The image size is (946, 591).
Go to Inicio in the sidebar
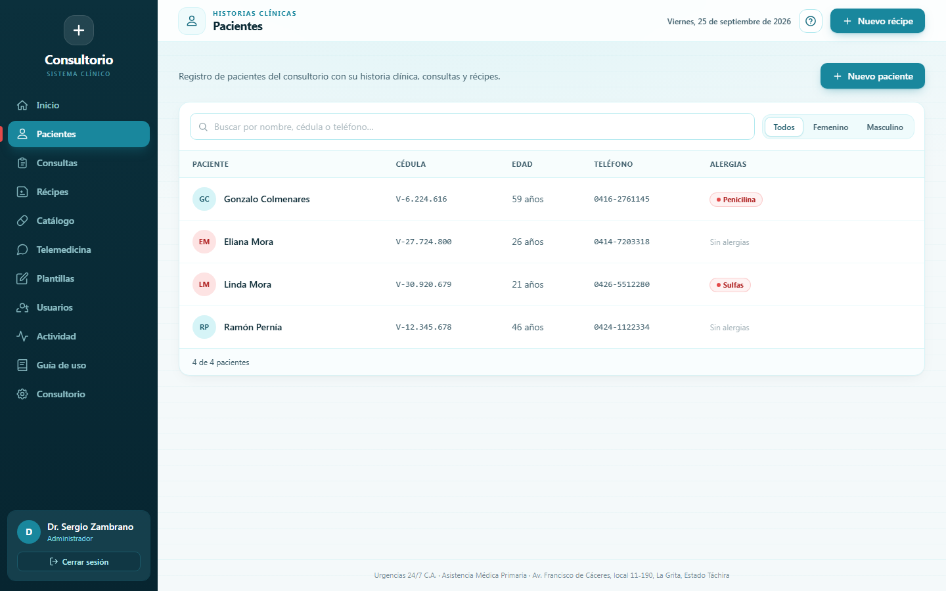(79, 105)
